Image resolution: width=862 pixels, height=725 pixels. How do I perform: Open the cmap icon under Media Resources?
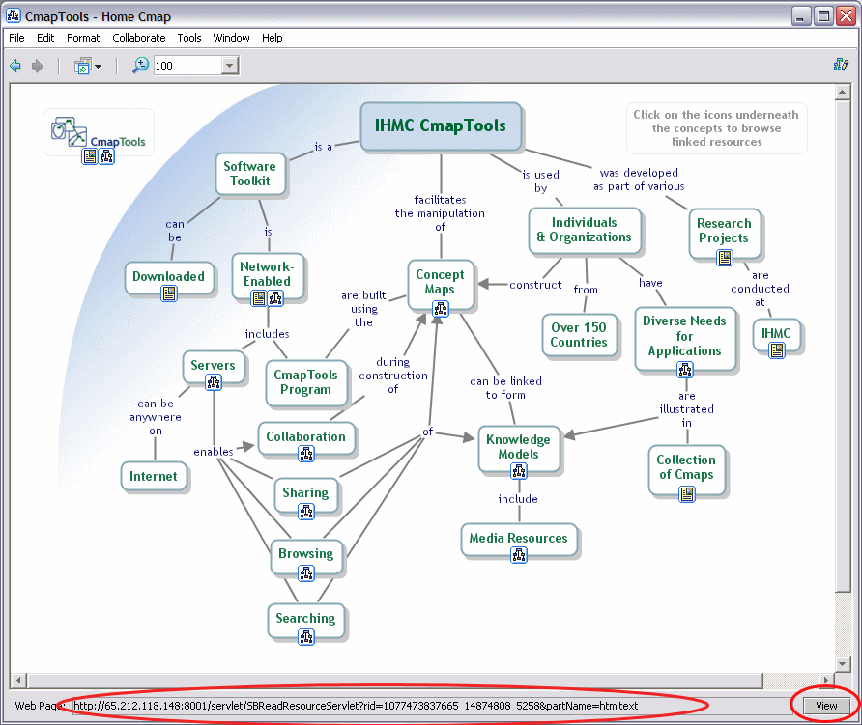tap(519, 555)
